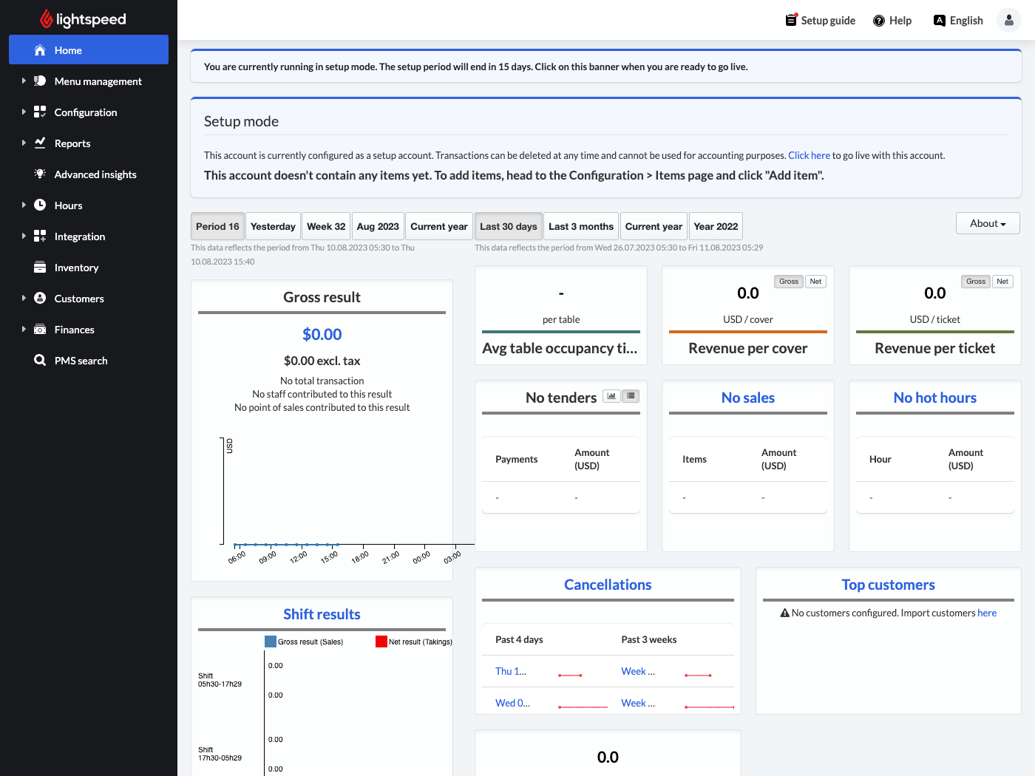The width and height of the screenshot is (1035, 776).
Task: Click the Inventory sidebar icon
Action: [40, 268]
